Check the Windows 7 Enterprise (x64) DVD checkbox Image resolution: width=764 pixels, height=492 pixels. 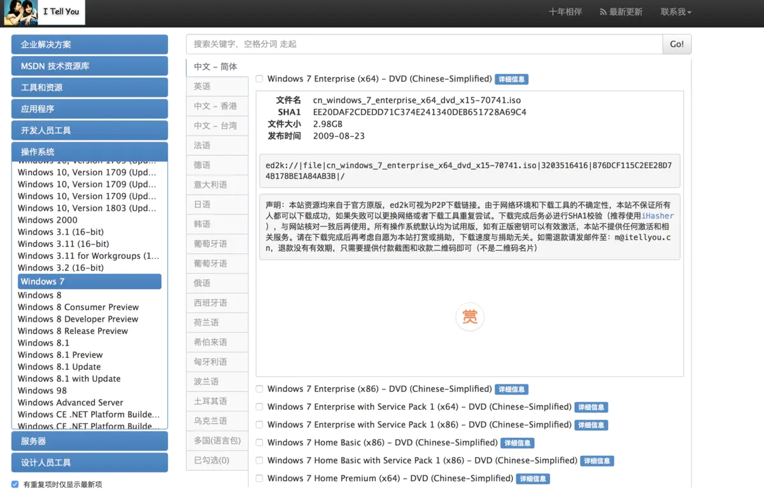[259, 78]
